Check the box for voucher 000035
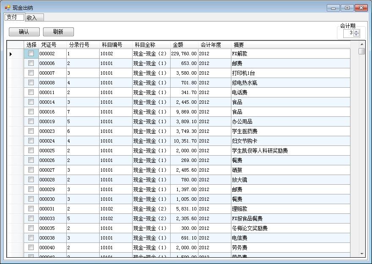The width and height of the screenshot is (372, 264). [31, 228]
